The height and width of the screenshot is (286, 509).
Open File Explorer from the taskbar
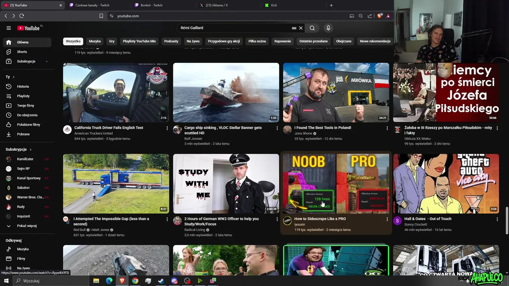[x=96, y=281]
